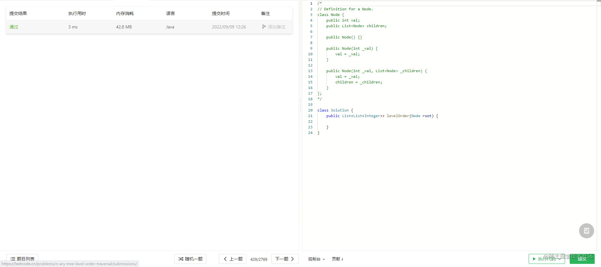The height and width of the screenshot is (267, 601).
Task: Go to previous problem (上一题)
Action: [233, 259]
